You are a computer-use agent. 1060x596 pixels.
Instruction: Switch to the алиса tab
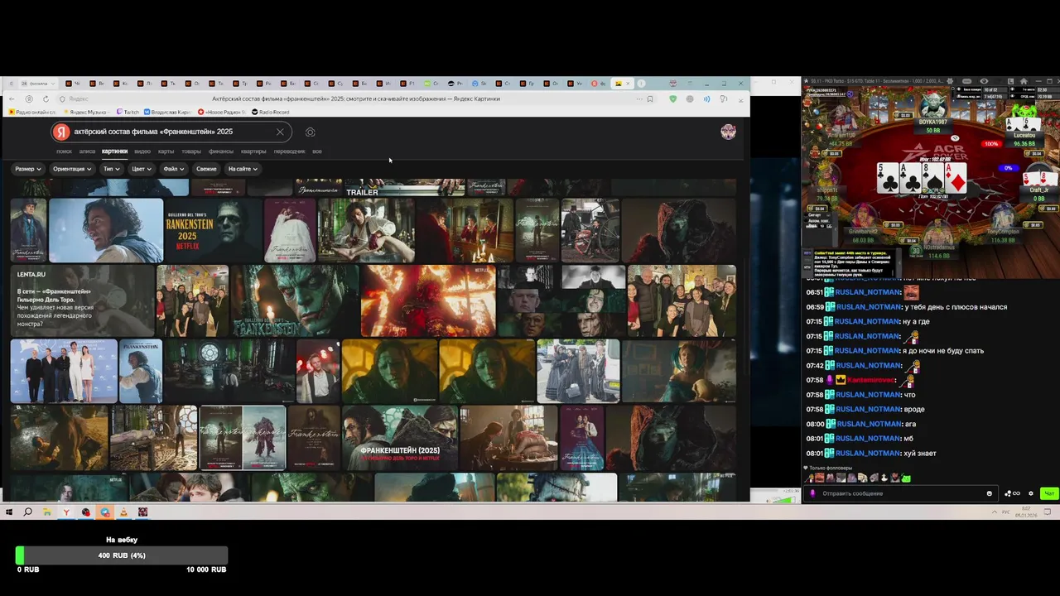point(87,151)
